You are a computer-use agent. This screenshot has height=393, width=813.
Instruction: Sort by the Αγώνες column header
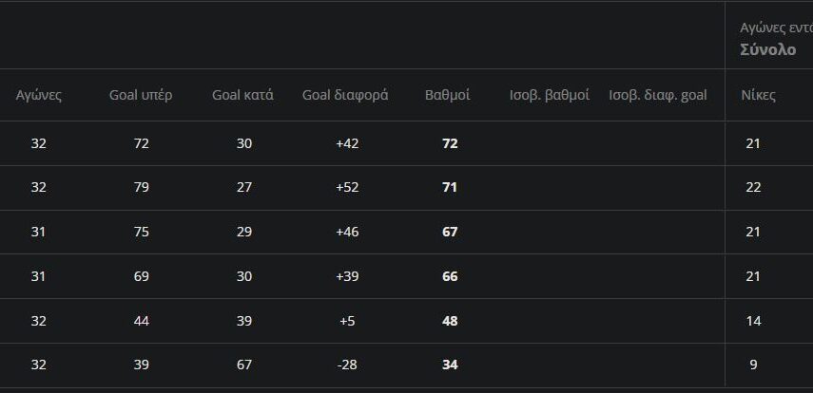point(38,95)
